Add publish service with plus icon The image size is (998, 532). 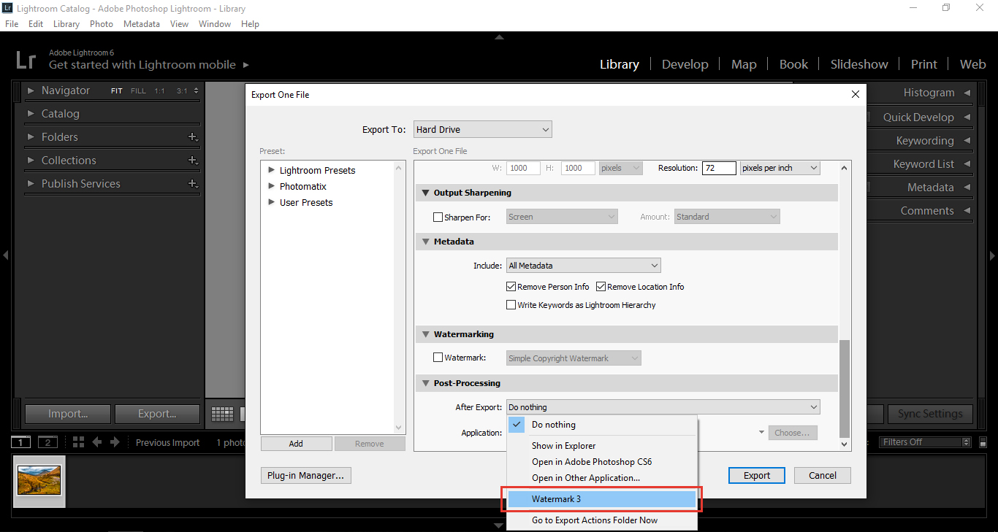pos(193,184)
